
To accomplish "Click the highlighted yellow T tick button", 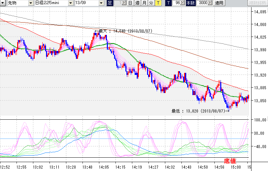I will pyautogui.click(x=158, y=3).
